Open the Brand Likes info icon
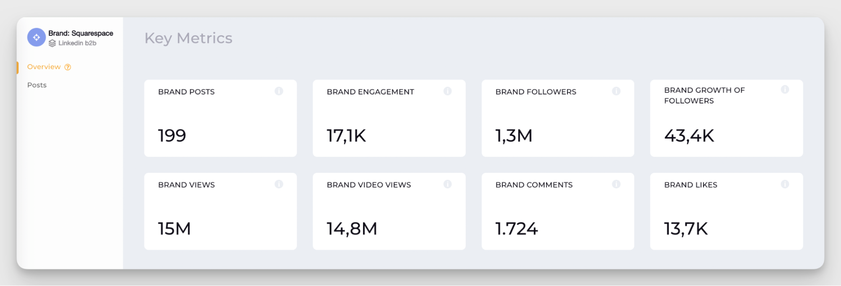 pos(785,184)
